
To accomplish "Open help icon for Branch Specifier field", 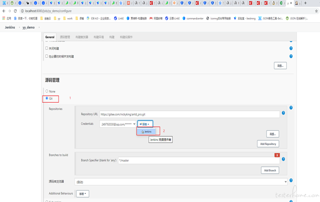I will (283, 159).
